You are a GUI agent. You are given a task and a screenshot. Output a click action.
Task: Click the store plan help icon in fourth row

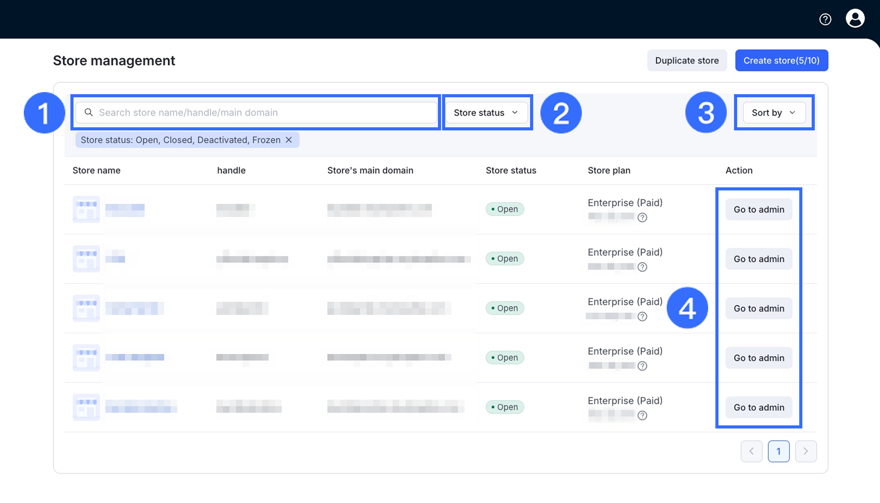click(x=642, y=366)
